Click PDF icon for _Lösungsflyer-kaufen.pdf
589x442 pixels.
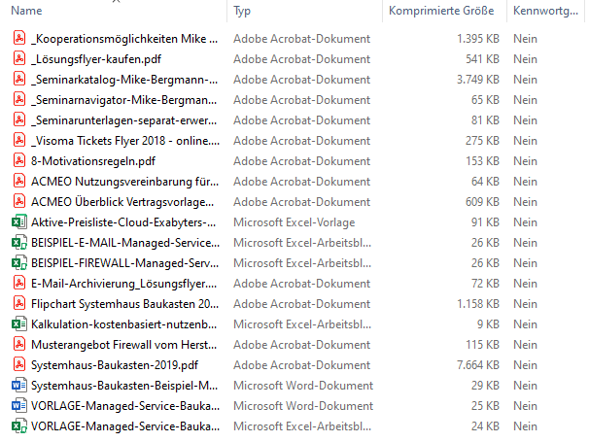[18, 58]
